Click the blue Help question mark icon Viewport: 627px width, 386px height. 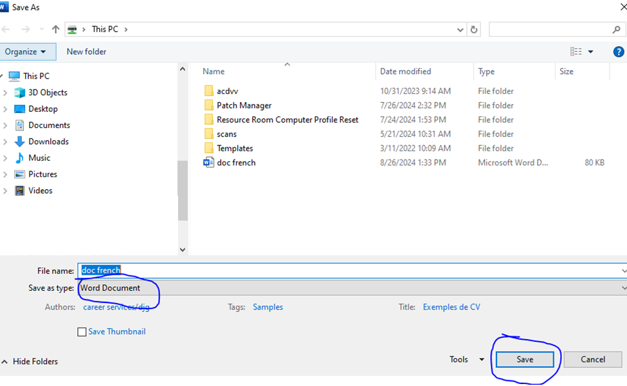[x=618, y=51]
